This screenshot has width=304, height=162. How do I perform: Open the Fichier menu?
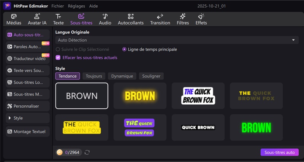[57, 6]
